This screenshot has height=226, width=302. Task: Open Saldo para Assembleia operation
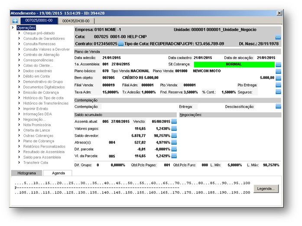[x=42, y=157]
